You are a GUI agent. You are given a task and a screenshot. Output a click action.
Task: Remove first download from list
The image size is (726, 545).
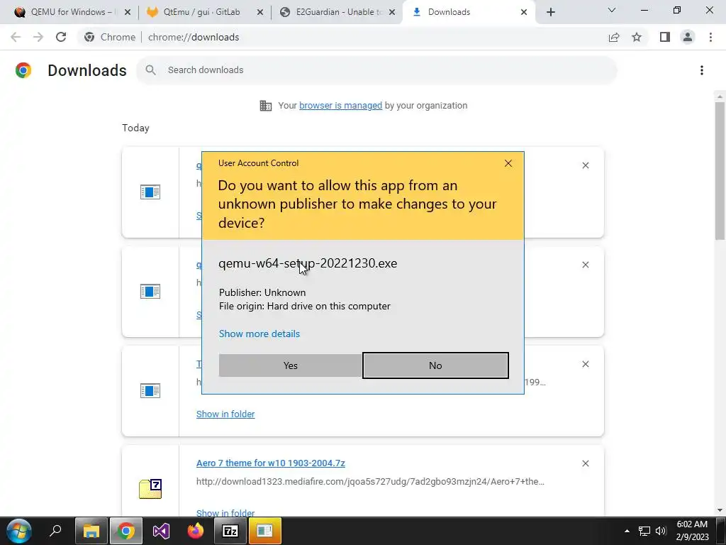pyautogui.click(x=585, y=165)
